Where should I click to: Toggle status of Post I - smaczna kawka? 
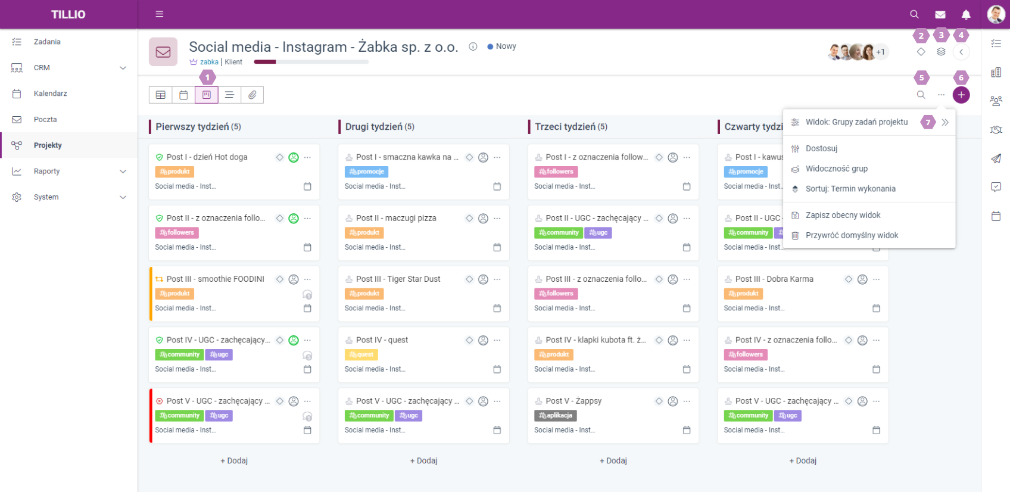point(349,157)
